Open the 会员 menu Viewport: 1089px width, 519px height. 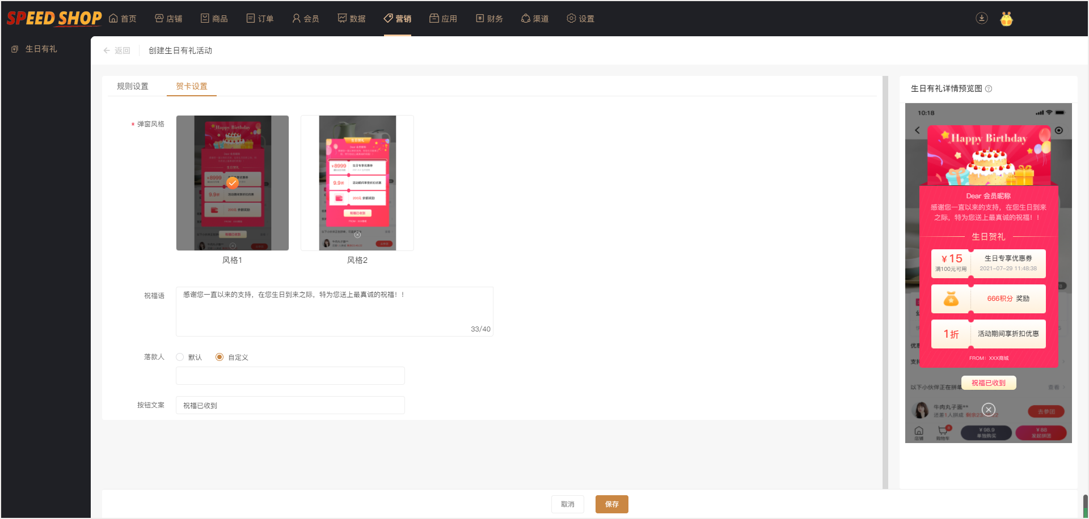(x=306, y=19)
